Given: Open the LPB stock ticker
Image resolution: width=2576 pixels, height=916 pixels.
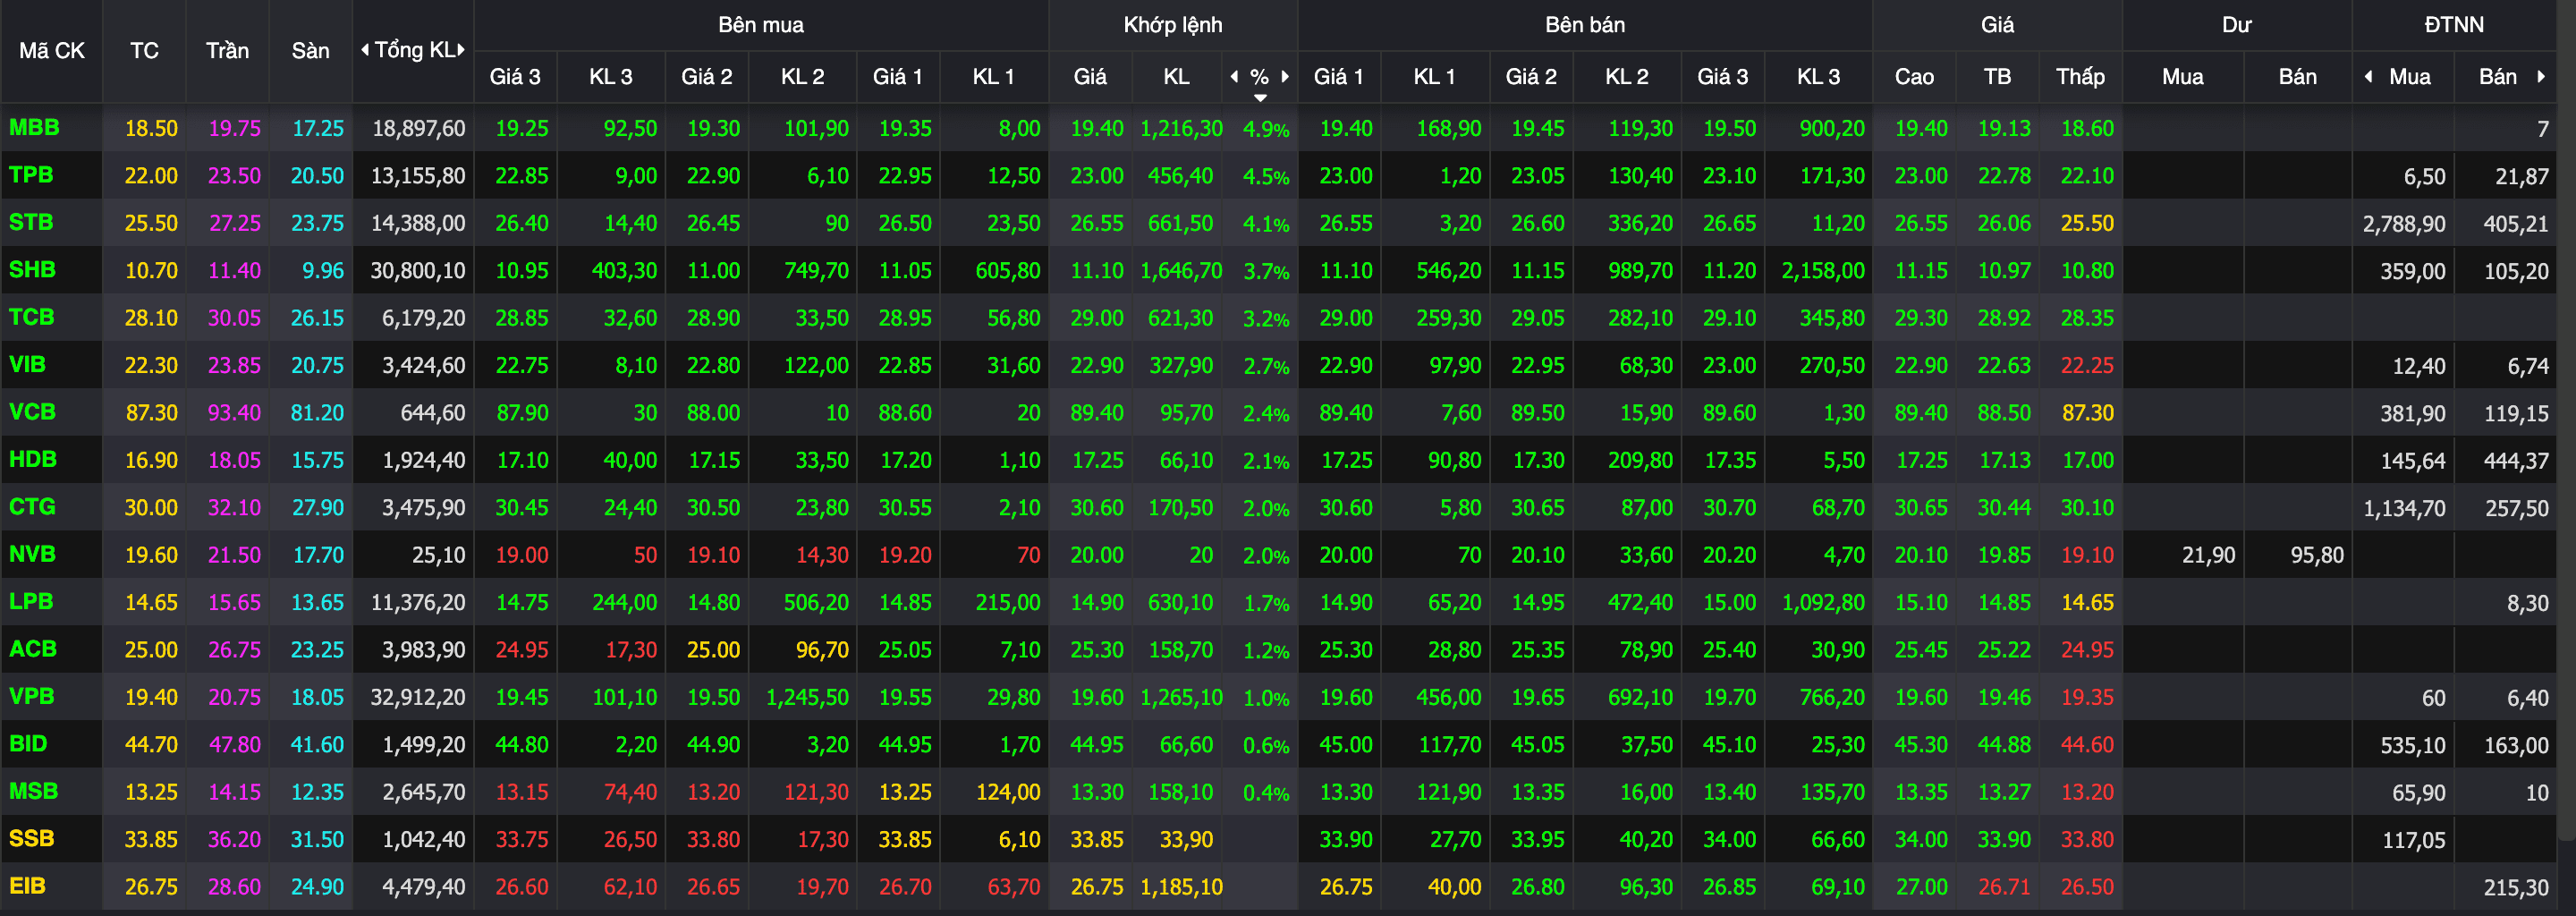Looking at the screenshot, I should [x=31, y=601].
